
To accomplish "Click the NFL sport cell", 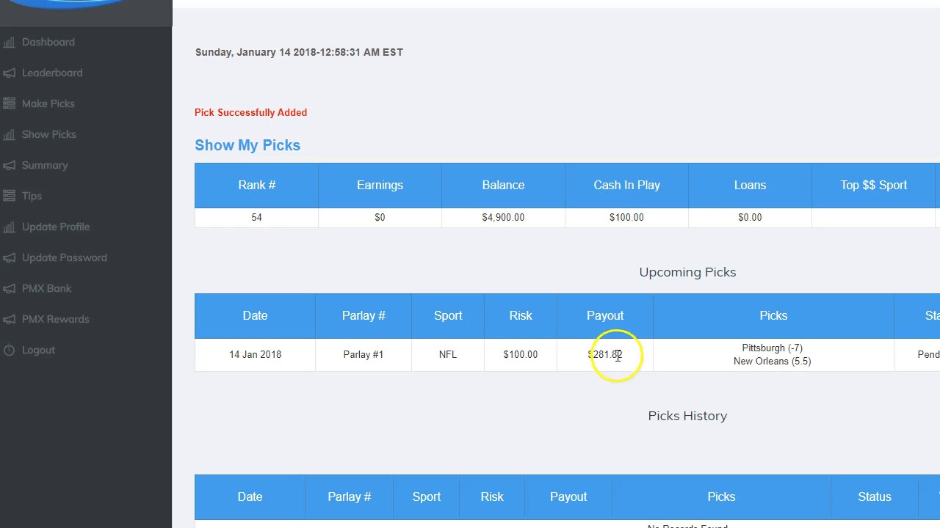I will 448,355.
